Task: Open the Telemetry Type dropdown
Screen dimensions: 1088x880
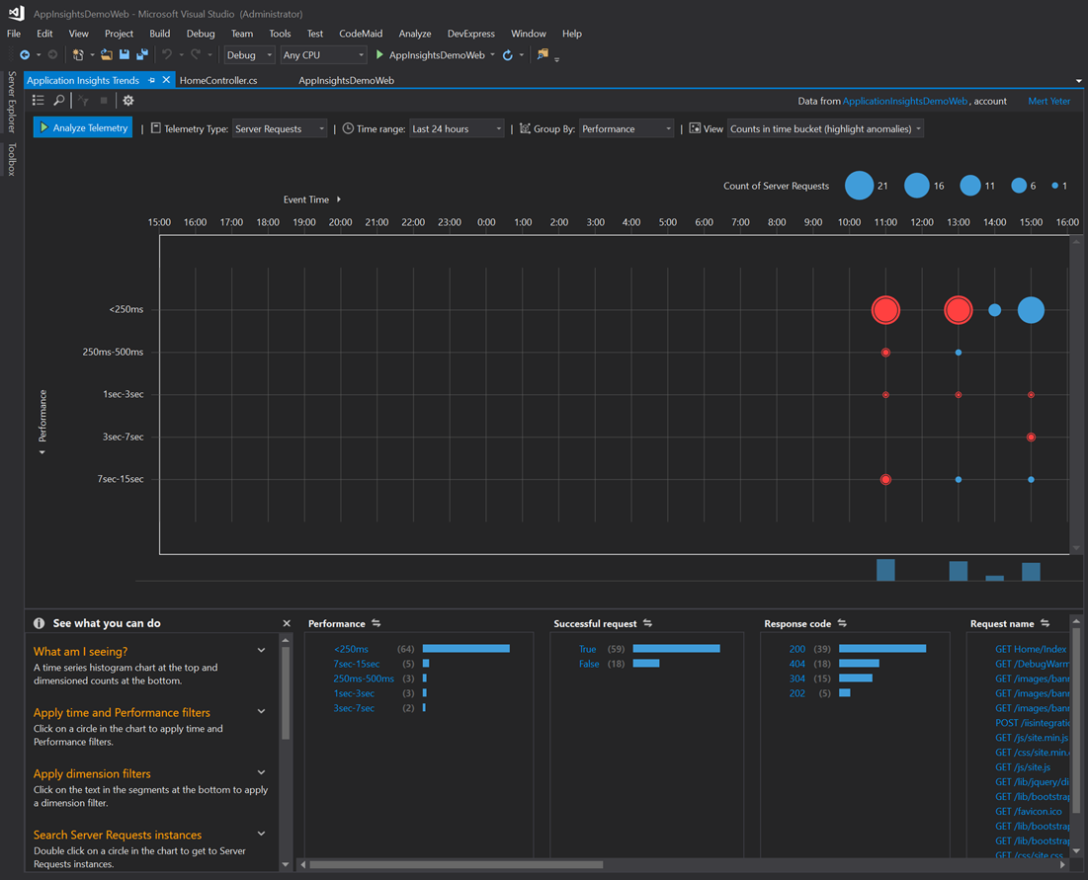Action: [279, 129]
